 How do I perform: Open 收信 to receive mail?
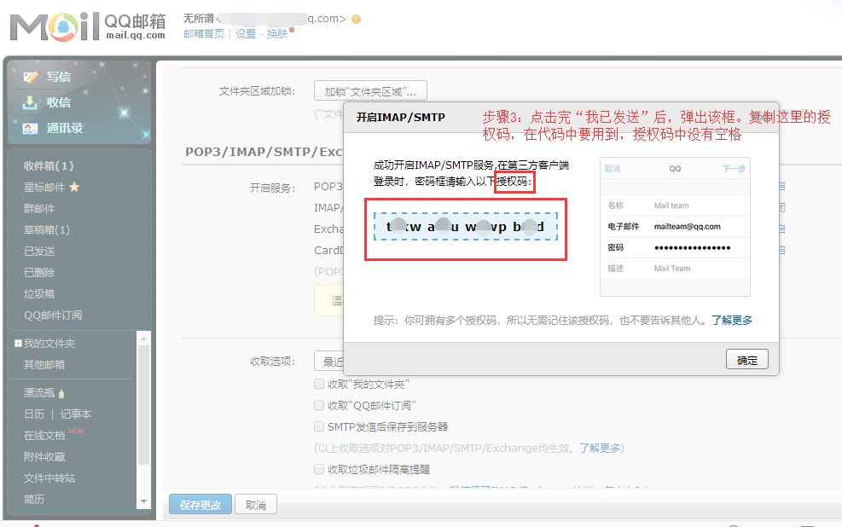point(59,102)
